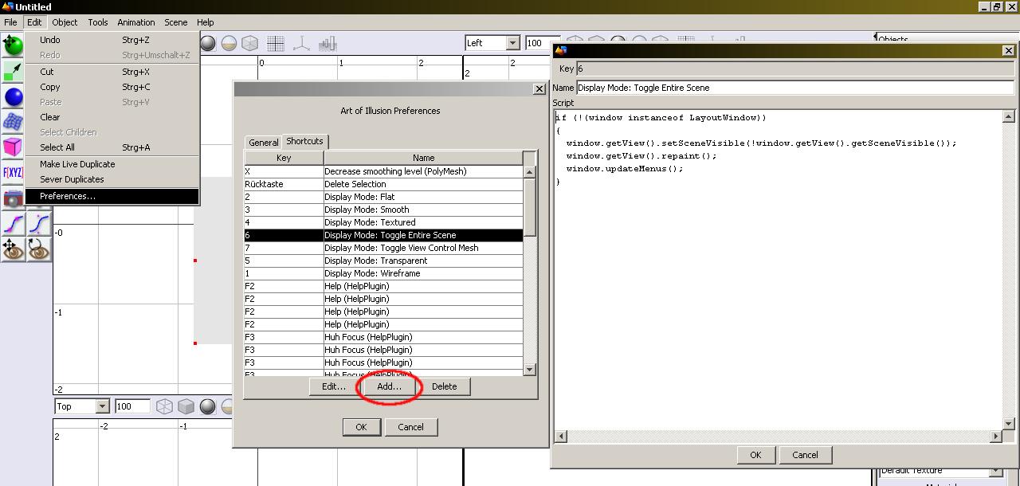Select row 'Display Mode: Flat'

tap(383, 197)
